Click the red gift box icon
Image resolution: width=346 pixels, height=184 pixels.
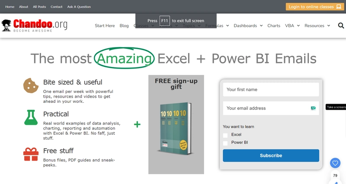31,154
